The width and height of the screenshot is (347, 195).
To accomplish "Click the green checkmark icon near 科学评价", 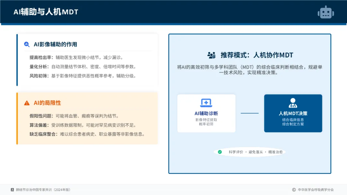I will point(220,152).
